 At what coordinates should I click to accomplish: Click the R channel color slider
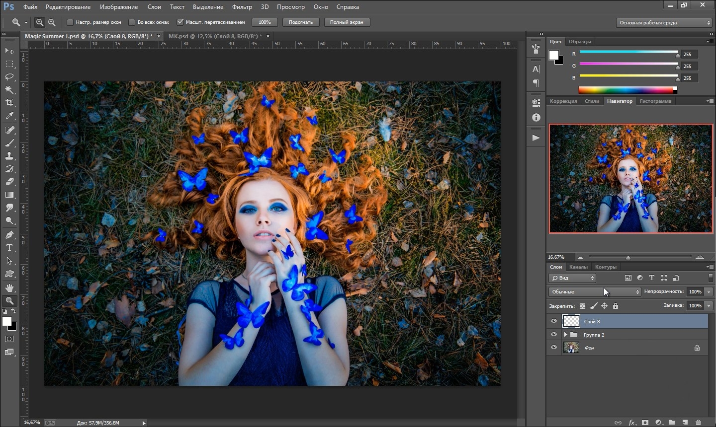(628, 52)
